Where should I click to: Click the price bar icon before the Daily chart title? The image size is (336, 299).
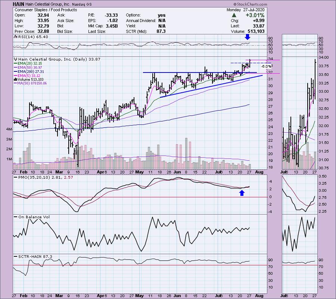click(x=16, y=59)
